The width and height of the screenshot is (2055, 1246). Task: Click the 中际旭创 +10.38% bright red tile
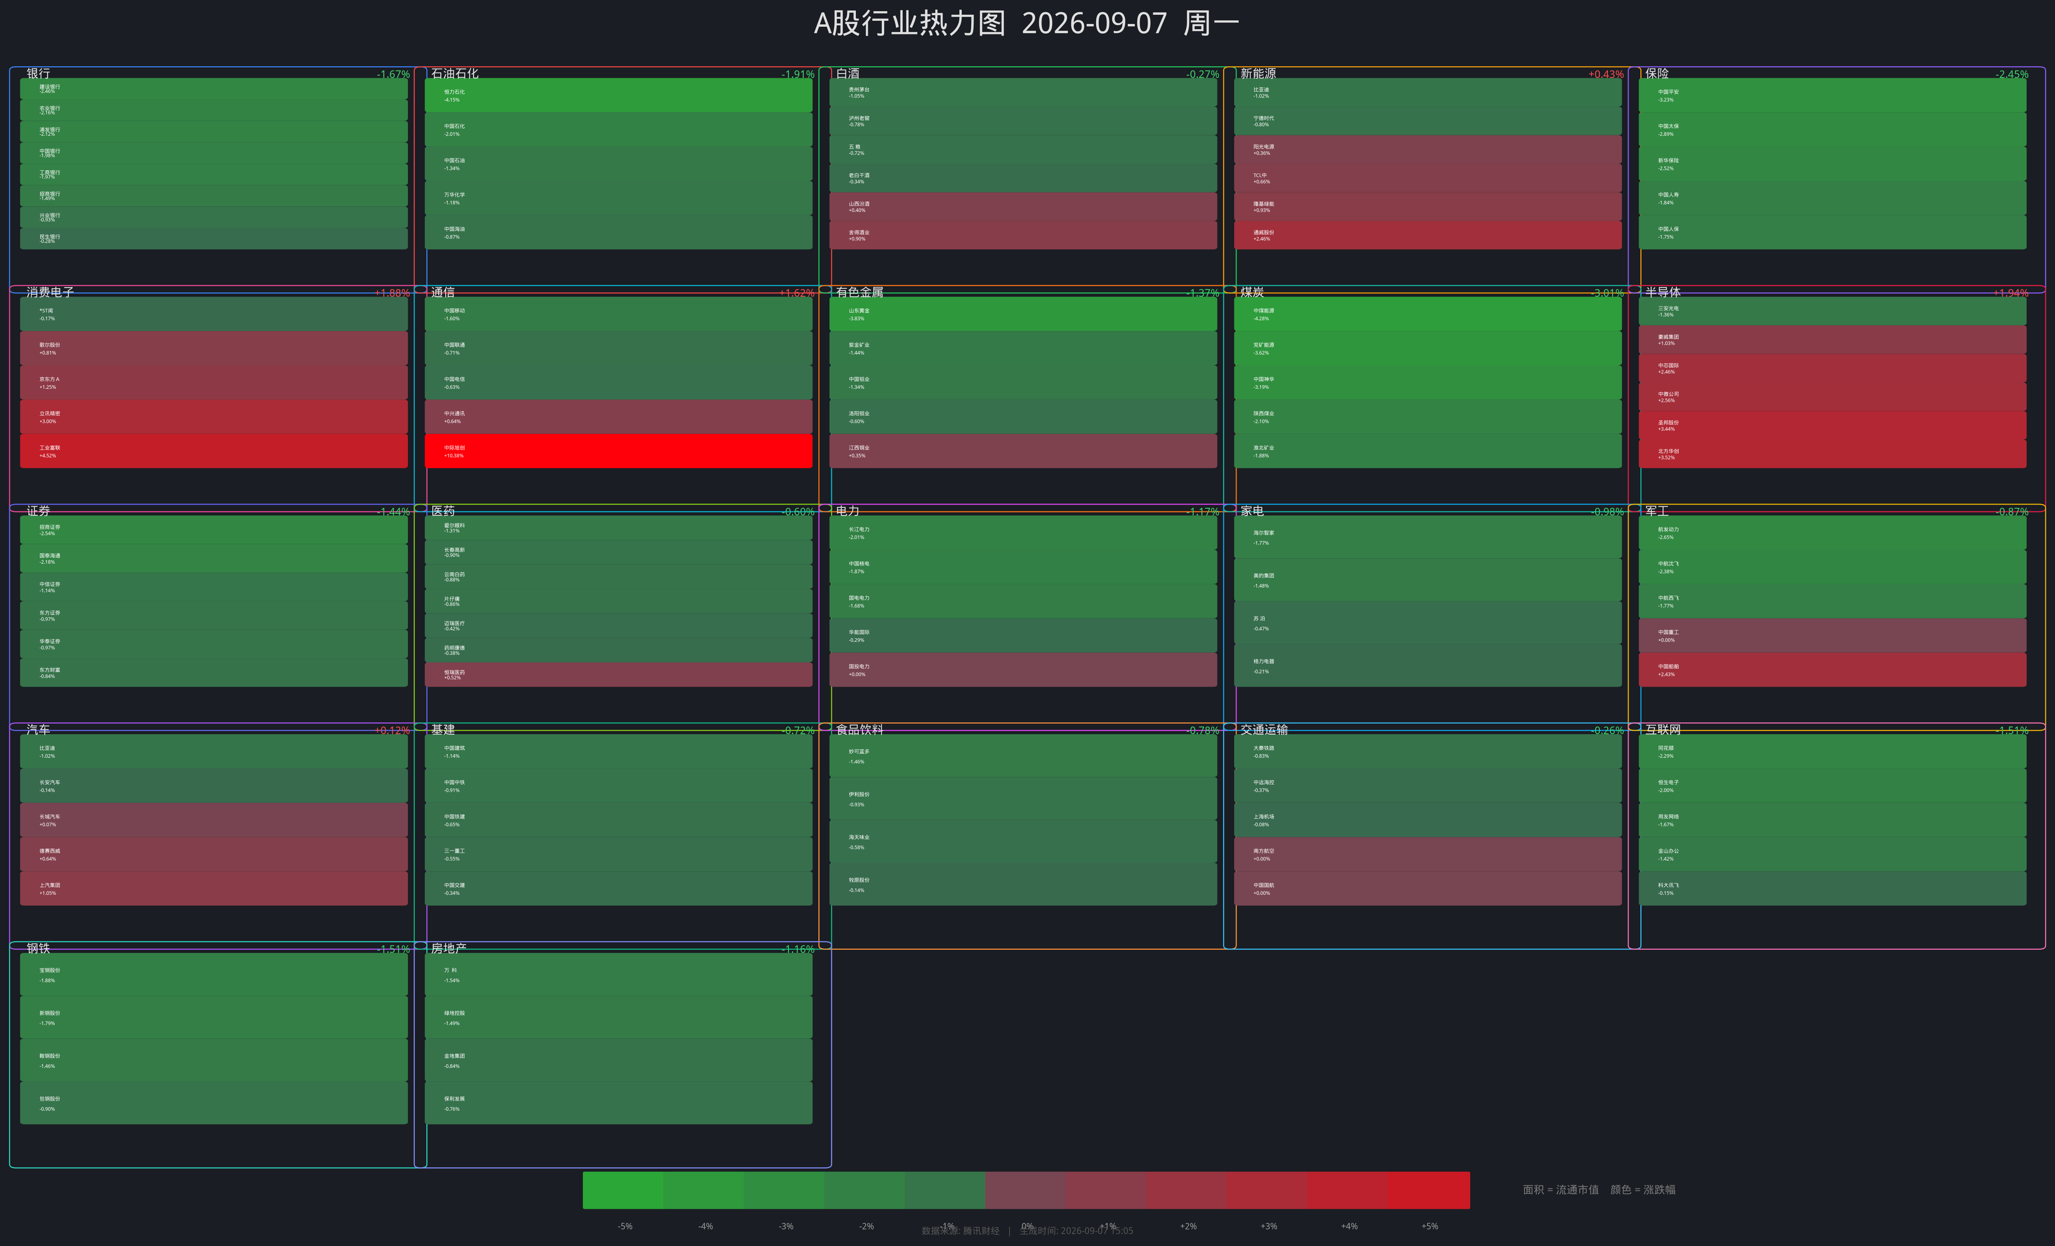[x=618, y=451]
